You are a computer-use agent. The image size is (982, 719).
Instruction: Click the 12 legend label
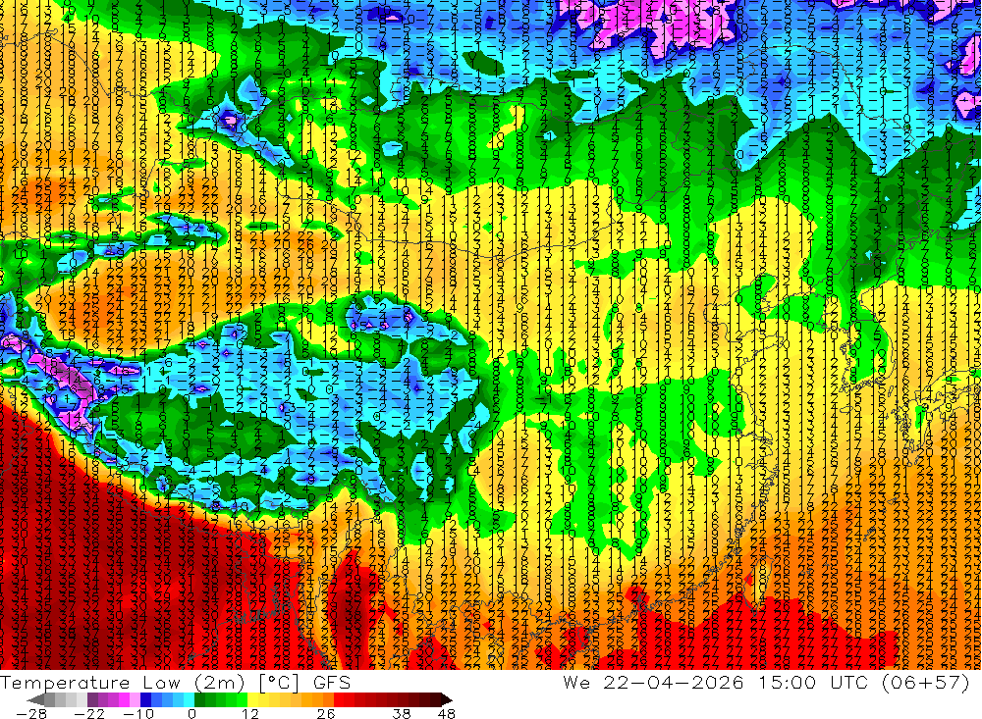coord(250,713)
